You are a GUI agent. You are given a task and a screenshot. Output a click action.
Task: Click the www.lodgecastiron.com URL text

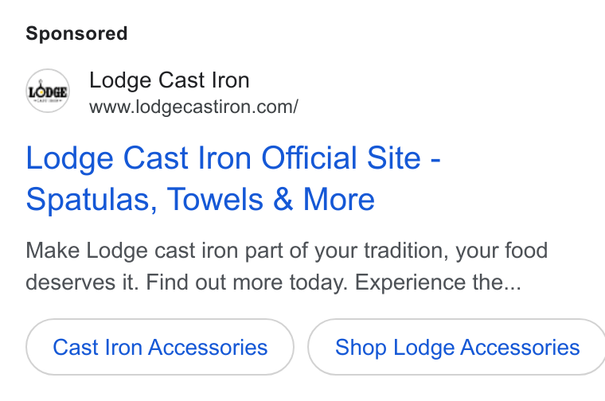(193, 107)
